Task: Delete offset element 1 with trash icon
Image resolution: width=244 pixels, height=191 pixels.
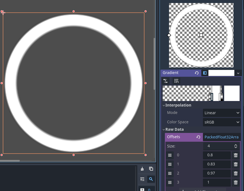Action: tap(236, 164)
